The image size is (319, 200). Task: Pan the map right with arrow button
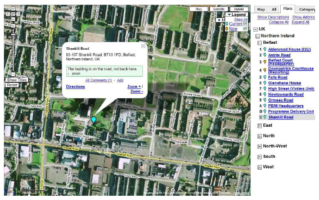tap(18, 14)
